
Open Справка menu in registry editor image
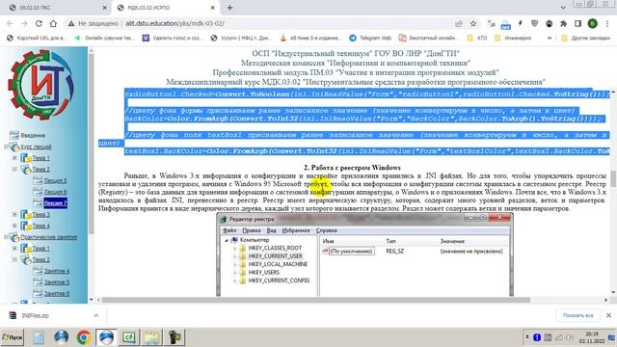[x=326, y=230]
